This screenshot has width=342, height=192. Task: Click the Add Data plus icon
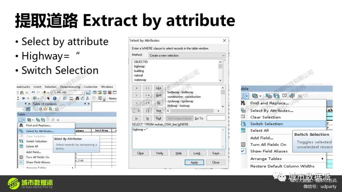point(45,93)
